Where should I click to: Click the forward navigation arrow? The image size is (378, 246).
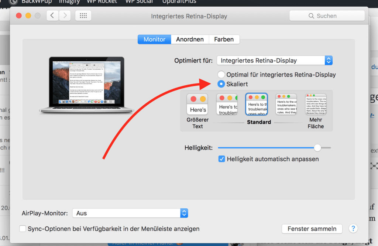65,16
